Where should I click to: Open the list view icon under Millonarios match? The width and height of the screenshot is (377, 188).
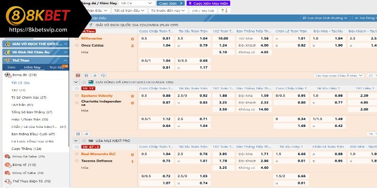click(86, 75)
